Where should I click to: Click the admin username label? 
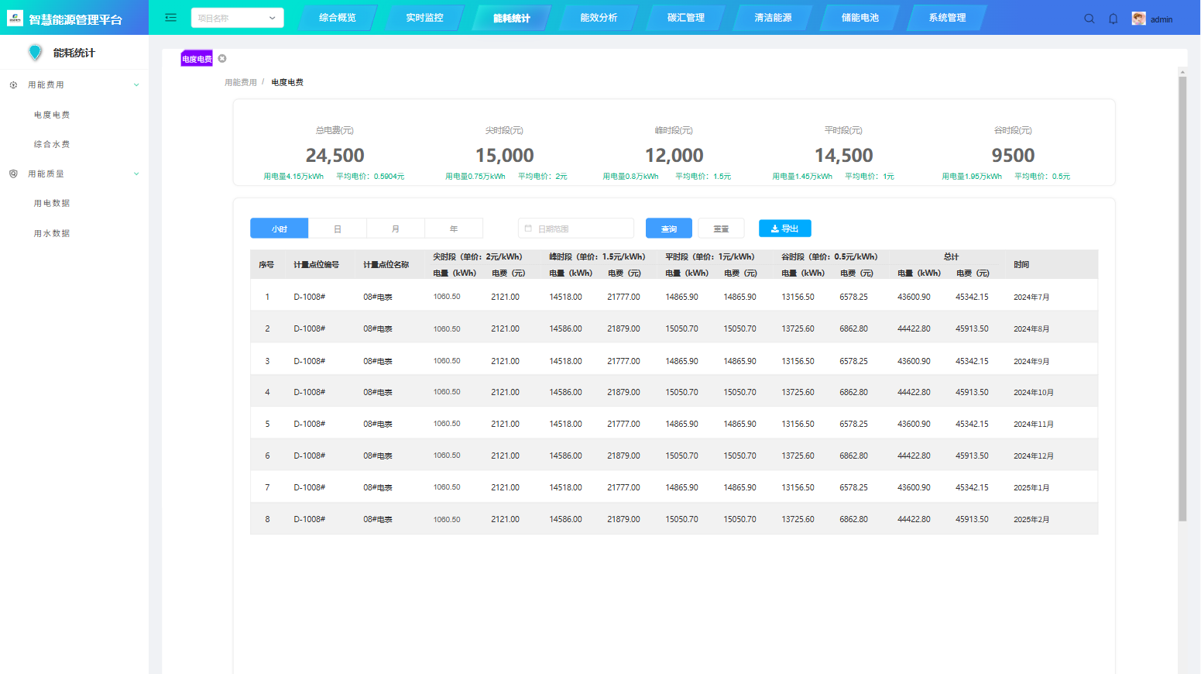[1162, 19]
